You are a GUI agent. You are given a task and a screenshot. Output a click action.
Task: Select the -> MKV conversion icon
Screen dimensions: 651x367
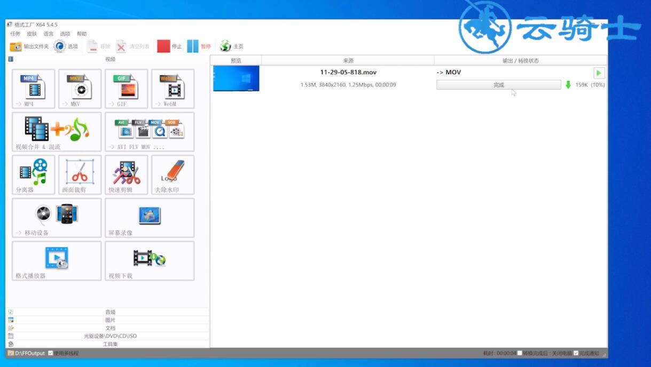pyautogui.click(x=80, y=89)
